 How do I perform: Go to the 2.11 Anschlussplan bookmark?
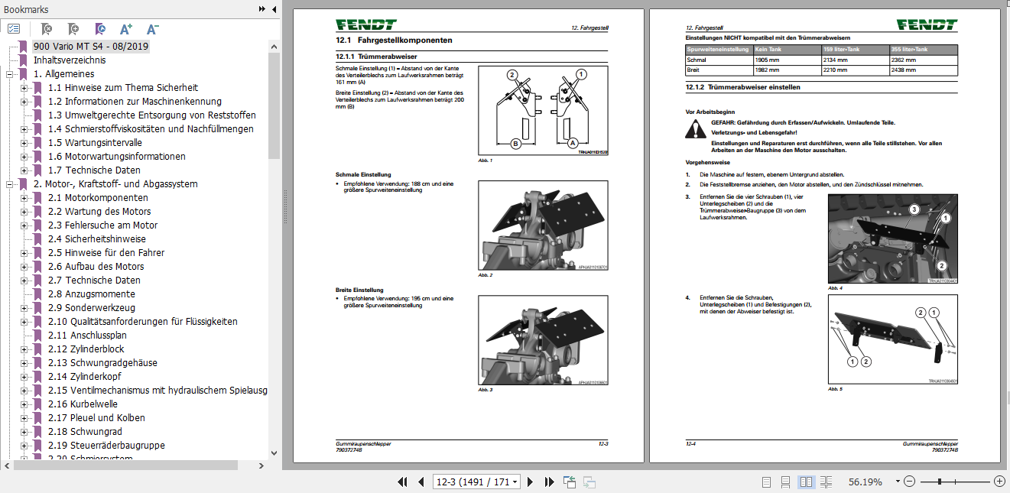(87, 336)
